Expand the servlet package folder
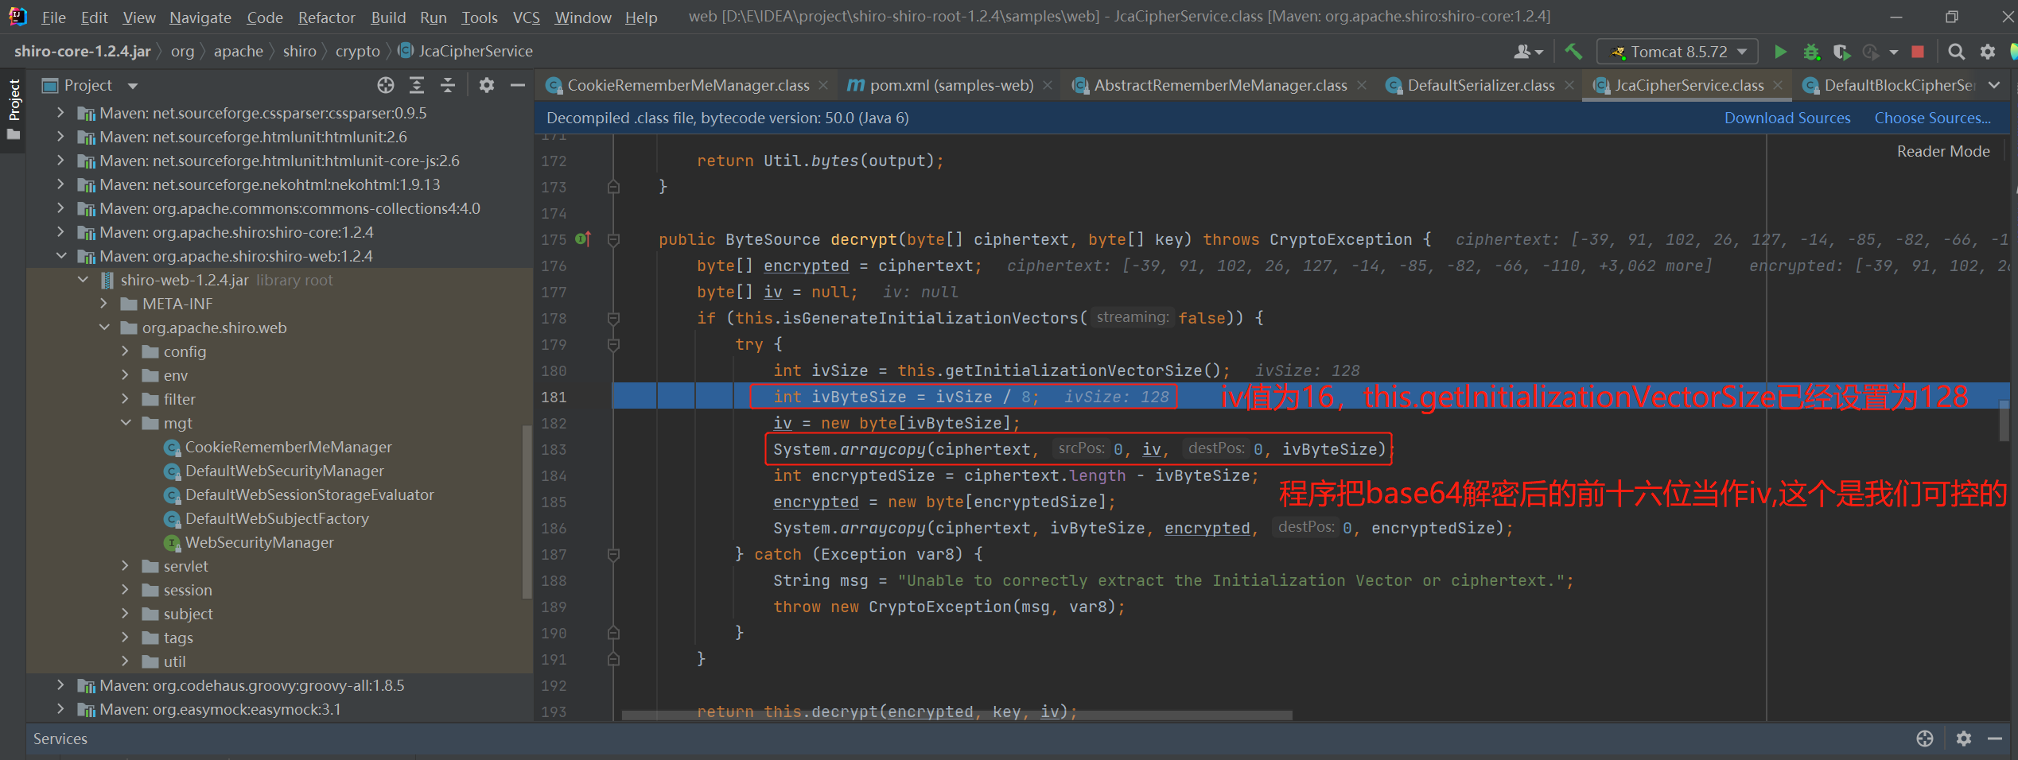Image resolution: width=2018 pixels, height=760 pixels. click(x=125, y=566)
